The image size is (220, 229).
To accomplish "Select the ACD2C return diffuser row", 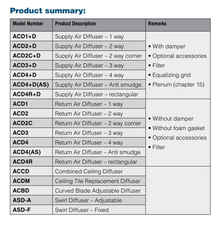I will [78, 123].
